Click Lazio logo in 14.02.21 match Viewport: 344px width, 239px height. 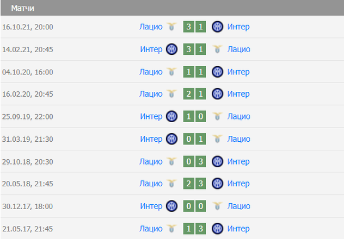tap(218, 49)
